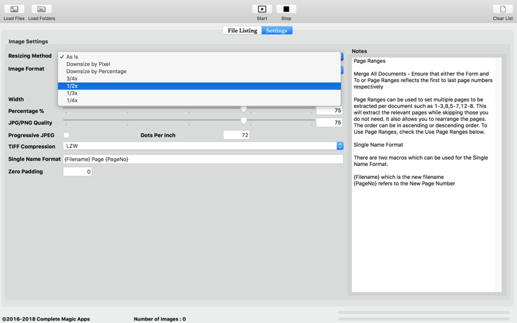Screen dimensions: 517x323
Task: Click the Image Format label
Action: coord(26,68)
